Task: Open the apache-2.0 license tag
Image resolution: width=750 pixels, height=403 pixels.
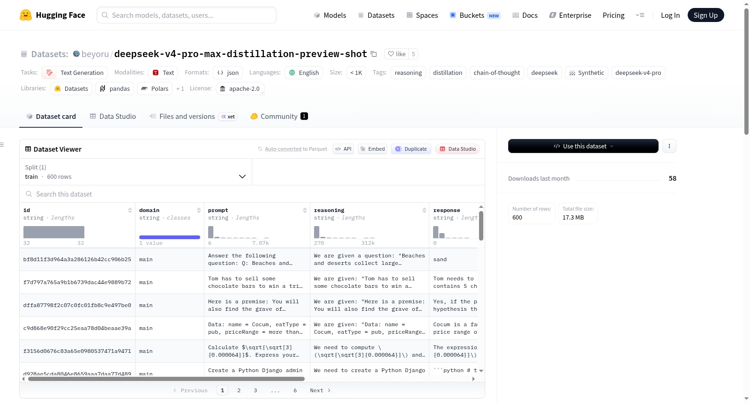Action: (x=240, y=88)
